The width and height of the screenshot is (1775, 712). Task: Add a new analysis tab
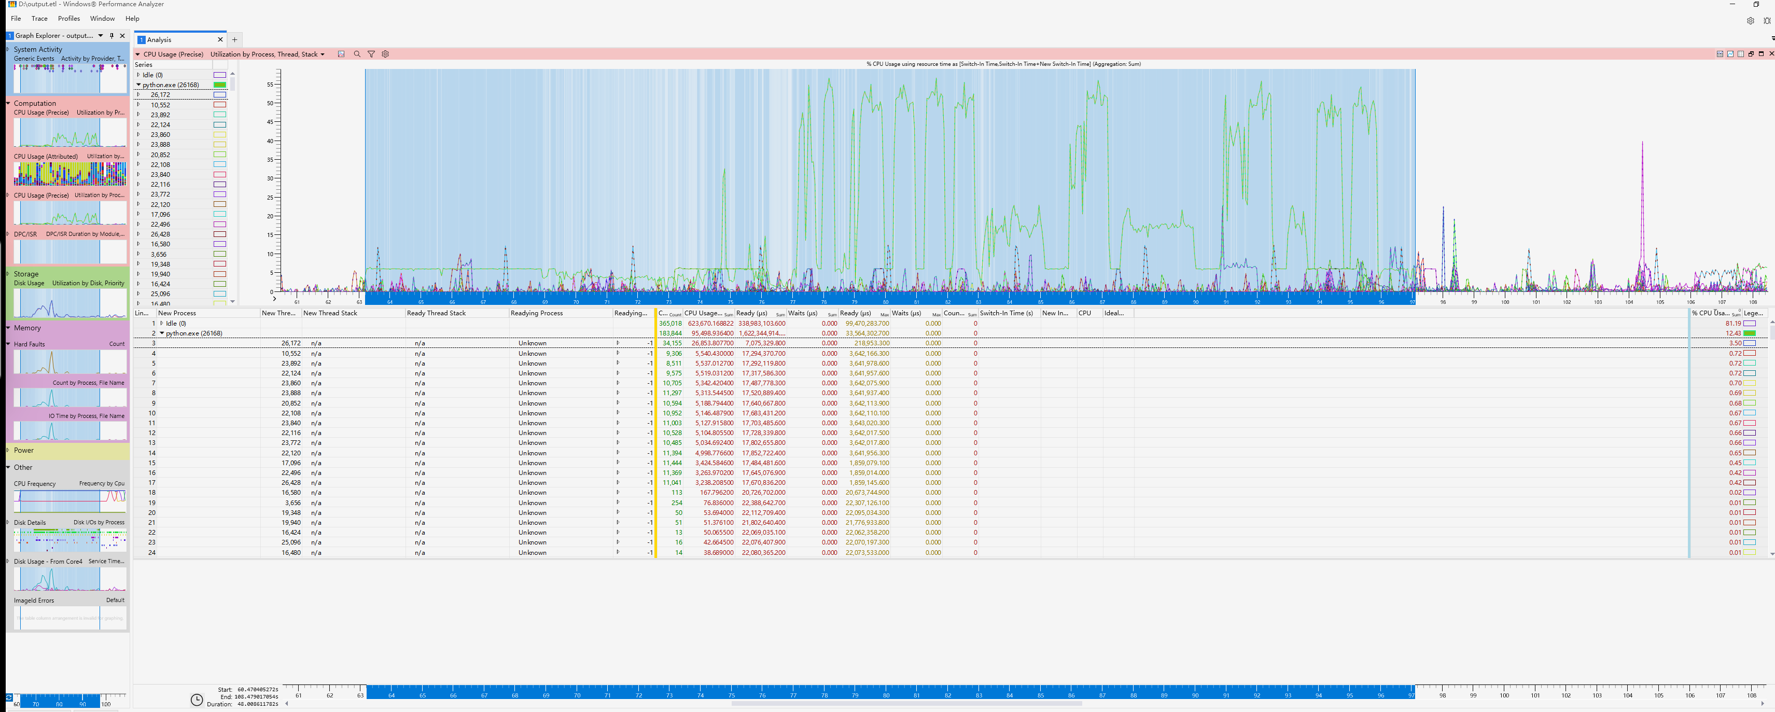click(x=234, y=39)
